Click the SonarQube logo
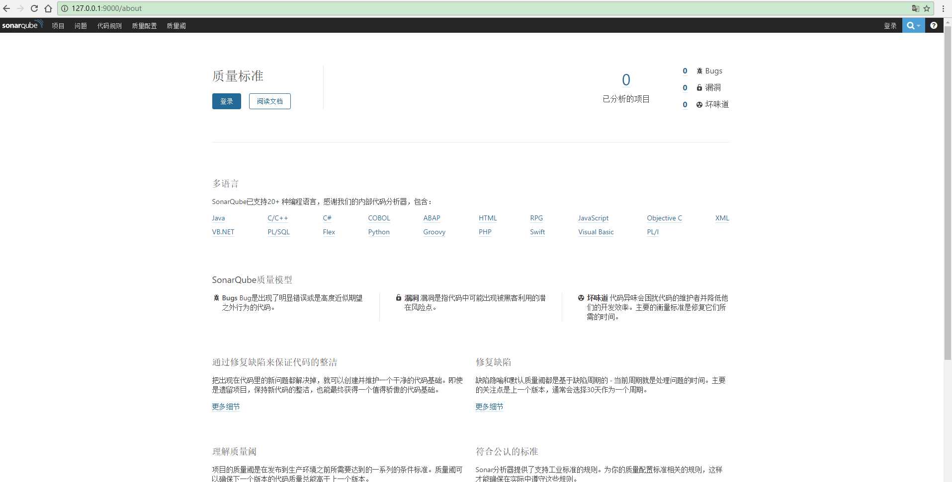Screen dimensions: 952x482 [22, 25]
